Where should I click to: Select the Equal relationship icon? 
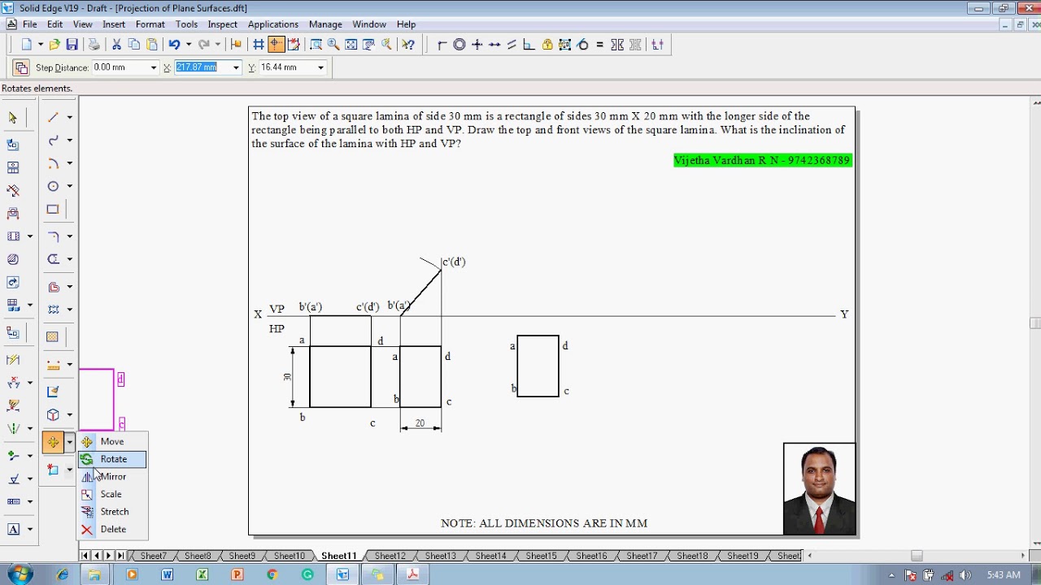point(599,45)
